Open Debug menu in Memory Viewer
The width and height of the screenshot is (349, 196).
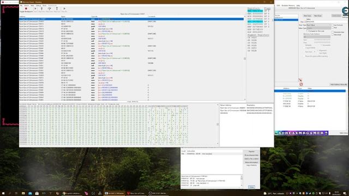pyautogui.click(x=38, y=5)
